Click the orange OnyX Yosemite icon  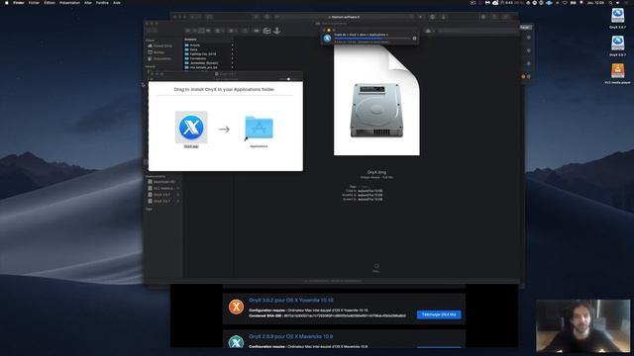point(236,307)
